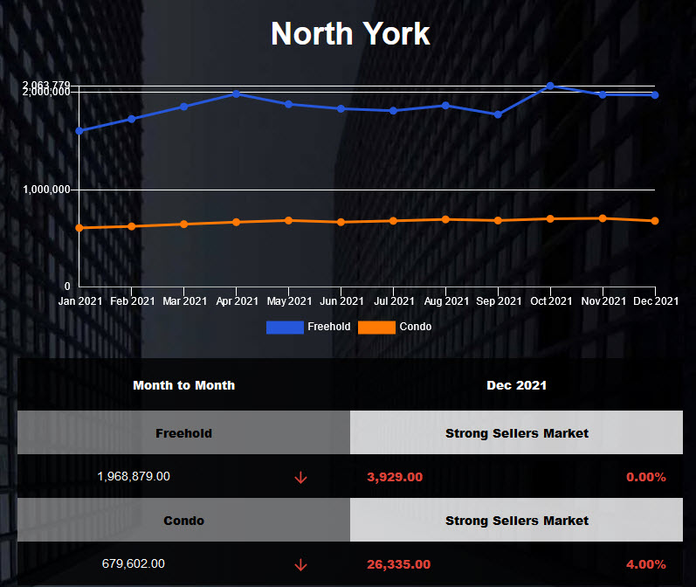Click the Freehold Sep 2021 data point
Viewport: 696px width, 587px height.
click(498, 114)
